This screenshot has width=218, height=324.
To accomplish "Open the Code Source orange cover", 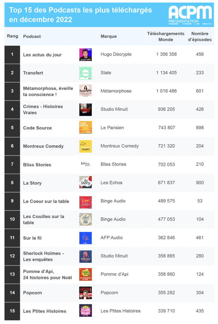I will 85,128.
